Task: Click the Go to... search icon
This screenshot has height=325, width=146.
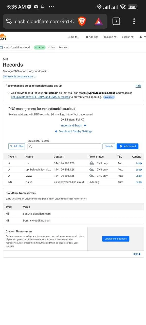Action: tap(69, 37)
